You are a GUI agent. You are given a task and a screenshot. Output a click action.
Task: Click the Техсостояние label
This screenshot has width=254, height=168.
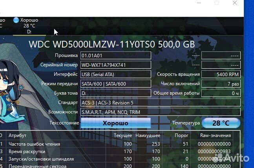[x=64, y=123]
